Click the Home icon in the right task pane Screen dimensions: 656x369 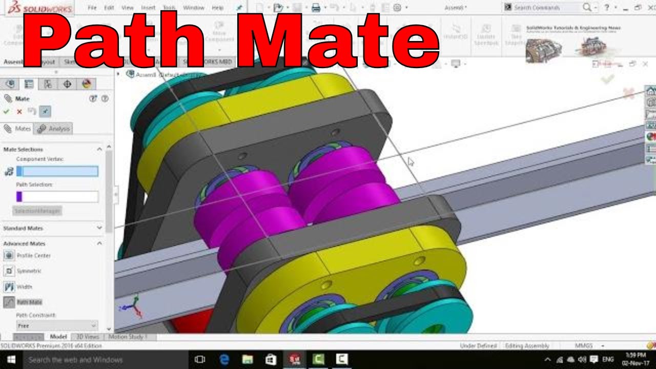pyautogui.click(x=650, y=91)
